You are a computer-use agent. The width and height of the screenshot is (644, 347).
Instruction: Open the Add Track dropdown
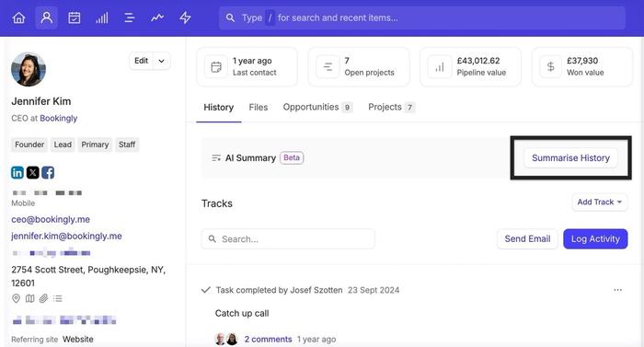pos(600,202)
